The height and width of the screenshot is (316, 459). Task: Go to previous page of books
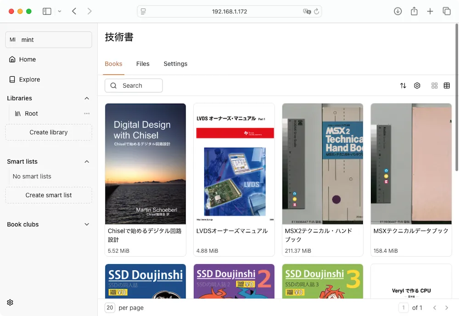(435, 308)
